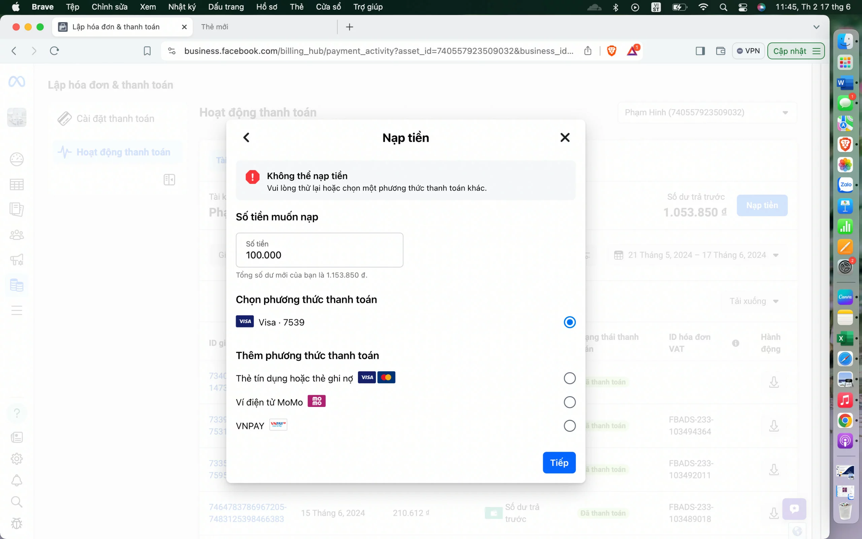Open Zalo from the dock
The height and width of the screenshot is (539, 862).
845,185
